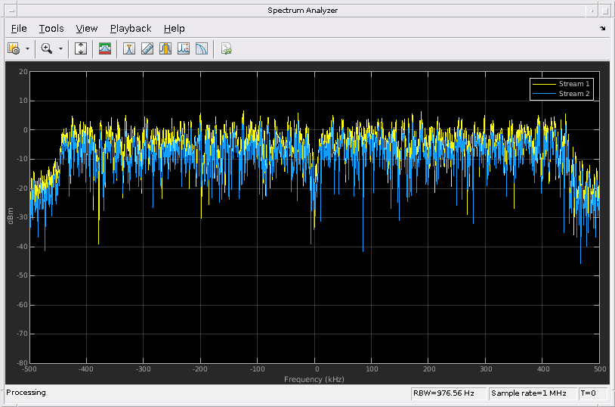
Task: Click the script generation icon with green arrow
Action: tap(226, 48)
